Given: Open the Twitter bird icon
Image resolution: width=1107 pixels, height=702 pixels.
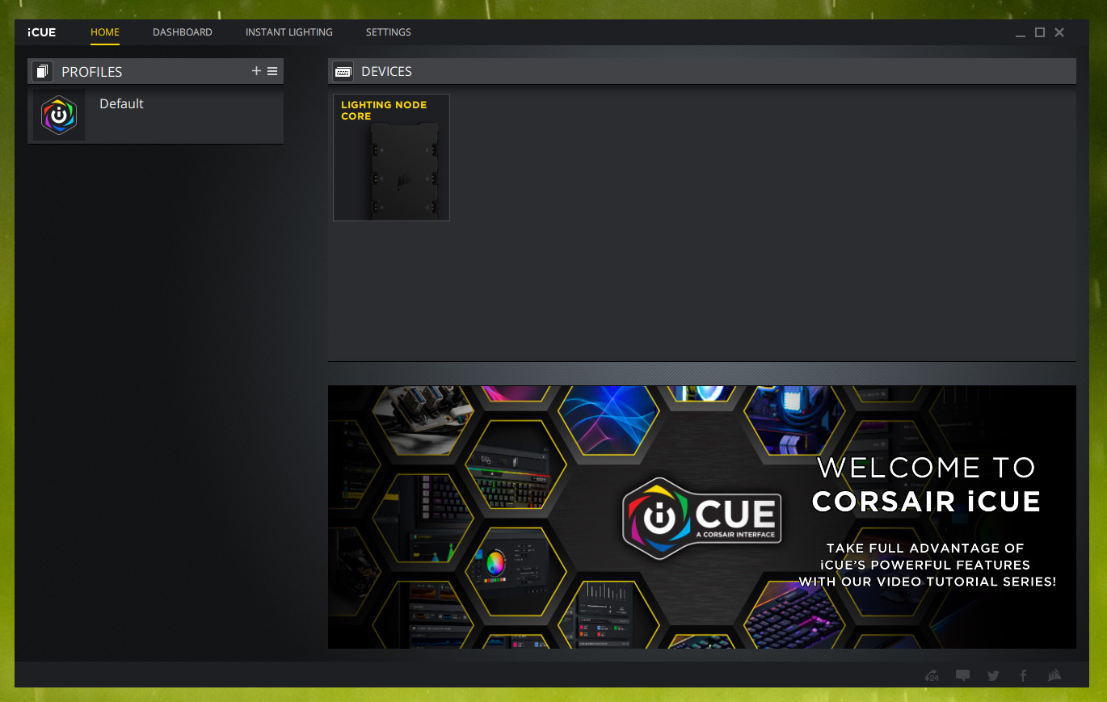Looking at the screenshot, I should (x=993, y=675).
